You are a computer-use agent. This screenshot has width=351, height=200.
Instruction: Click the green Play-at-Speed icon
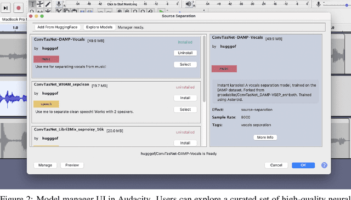161,11
